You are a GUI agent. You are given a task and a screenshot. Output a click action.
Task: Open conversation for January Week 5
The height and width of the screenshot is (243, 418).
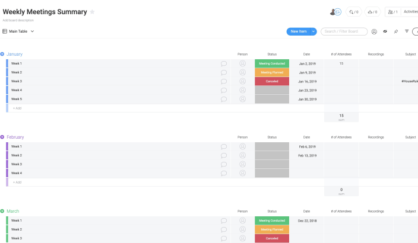(224, 100)
